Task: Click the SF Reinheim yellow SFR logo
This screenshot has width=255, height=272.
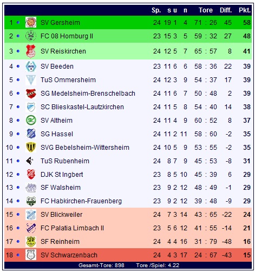Action: point(31,242)
